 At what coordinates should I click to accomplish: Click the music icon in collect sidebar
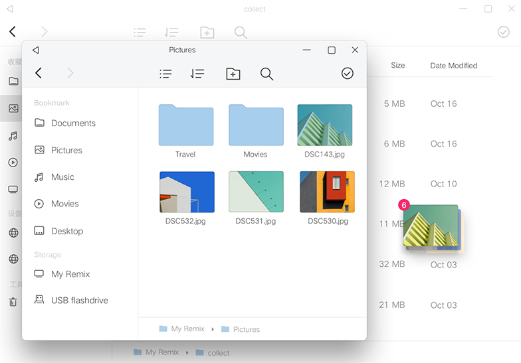tap(13, 135)
